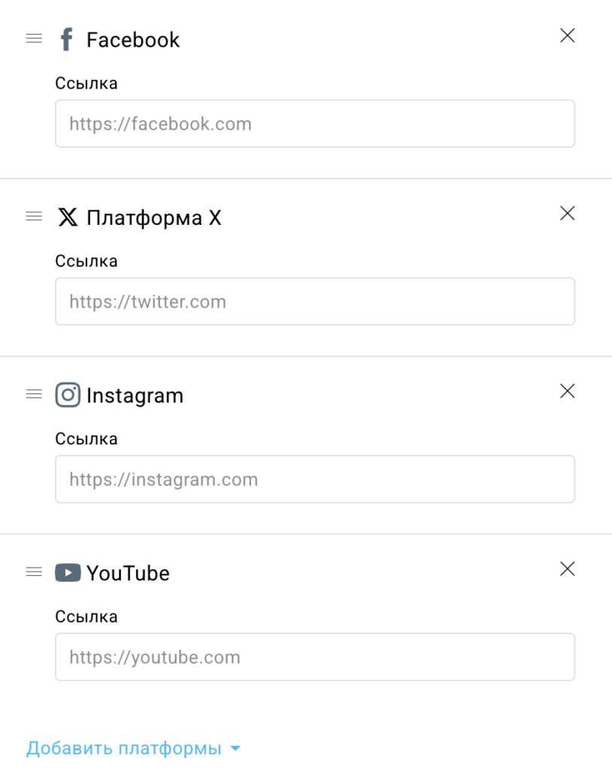Delete the YouTube platform entry
This screenshot has height=770, width=612.
pos(568,568)
